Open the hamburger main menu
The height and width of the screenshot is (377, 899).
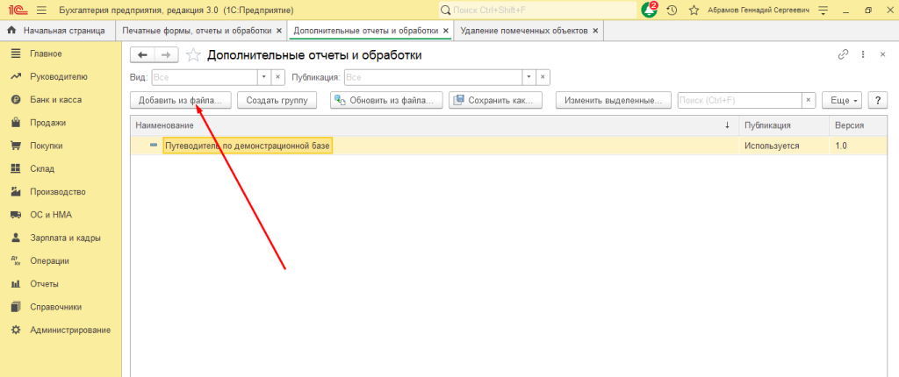40,10
